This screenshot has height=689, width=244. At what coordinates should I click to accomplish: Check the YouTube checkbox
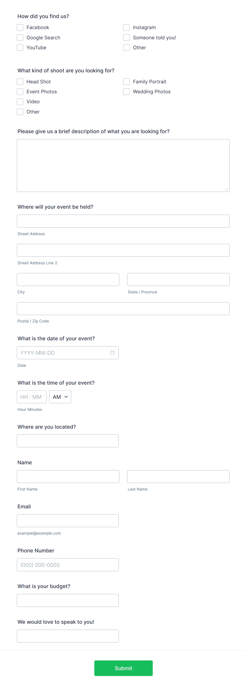click(x=20, y=47)
